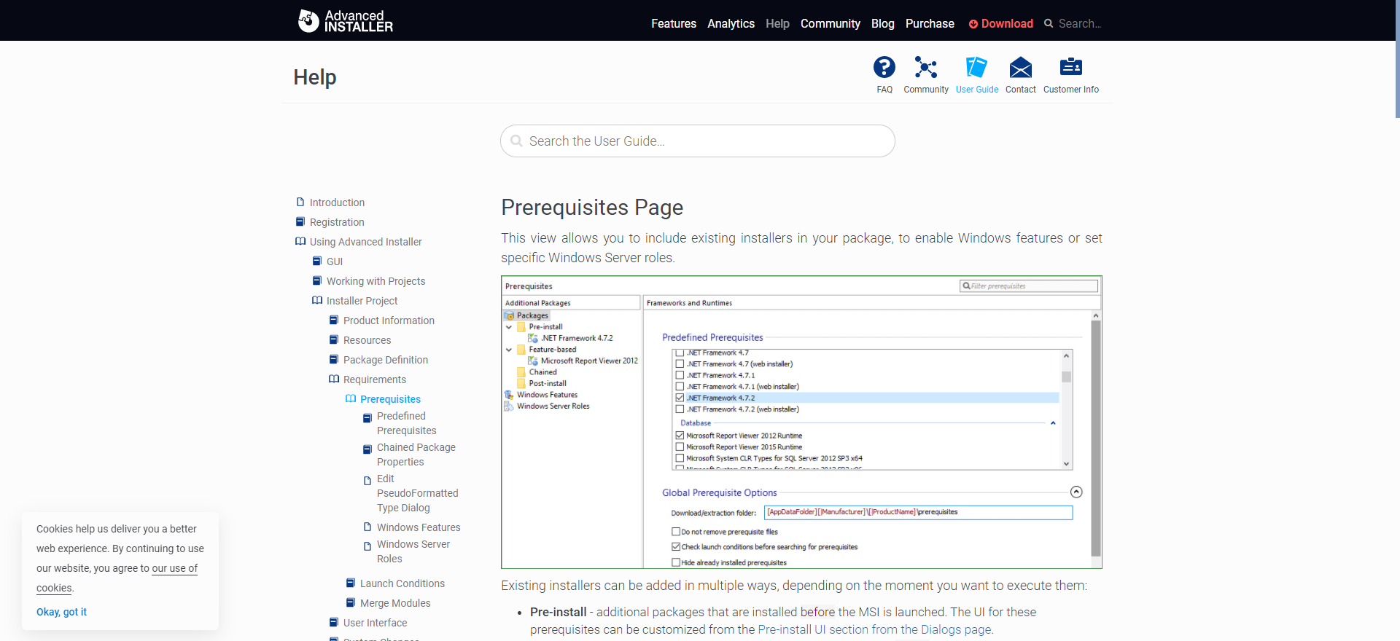The width and height of the screenshot is (1400, 641).
Task: Collapse the Installer Project open-book icon
Action: [x=317, y=300]
